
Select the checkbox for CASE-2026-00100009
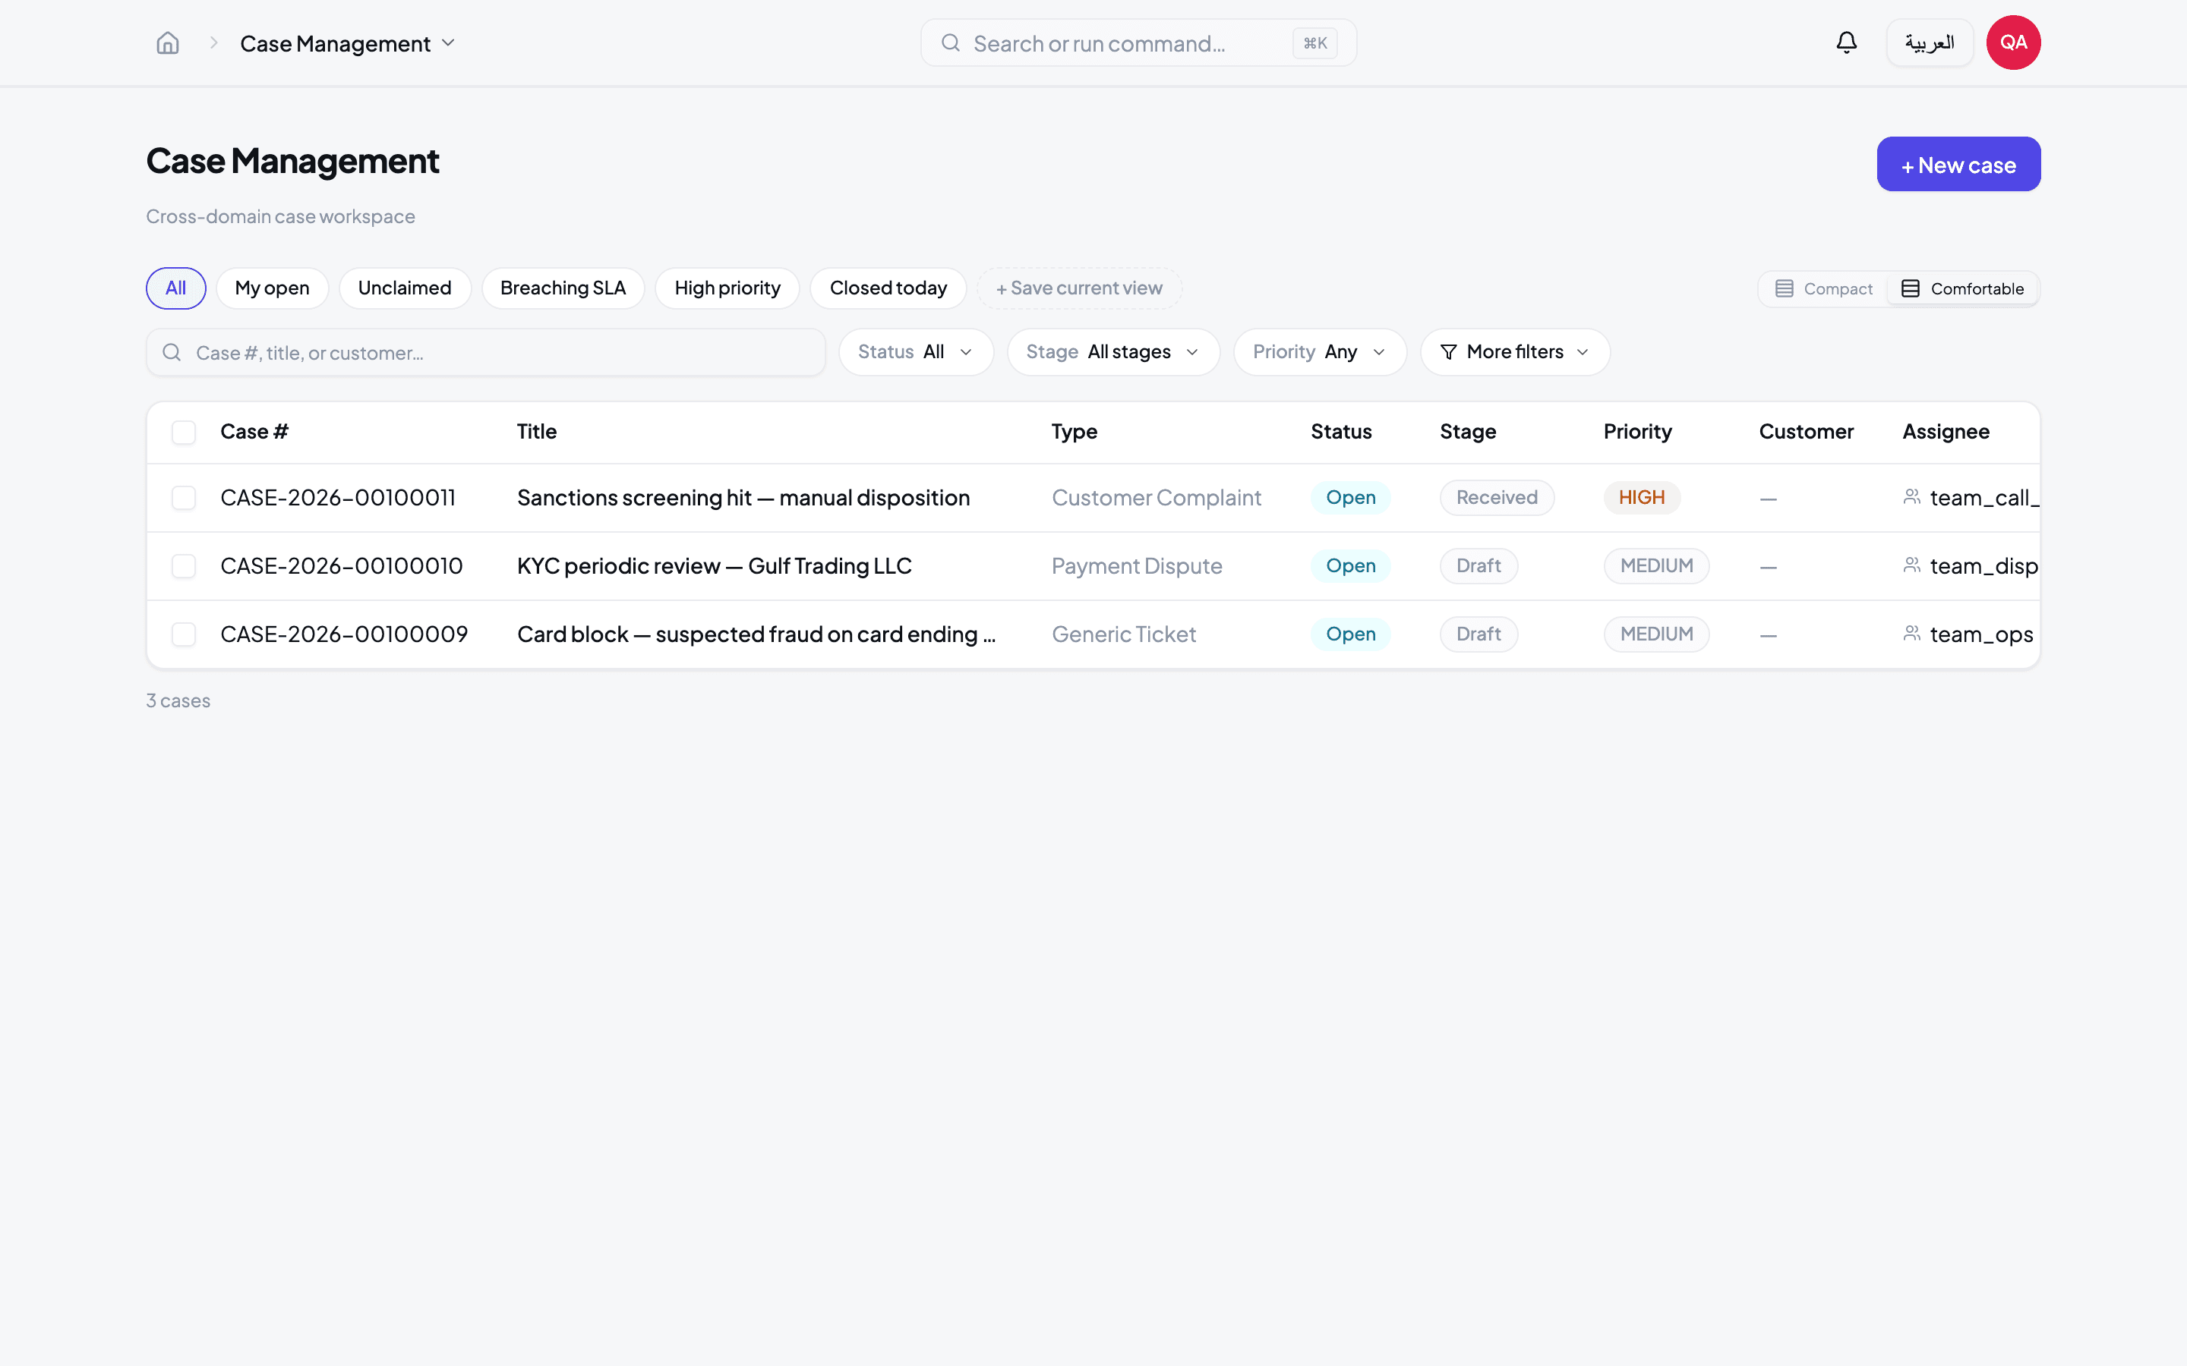click(184, 634)
